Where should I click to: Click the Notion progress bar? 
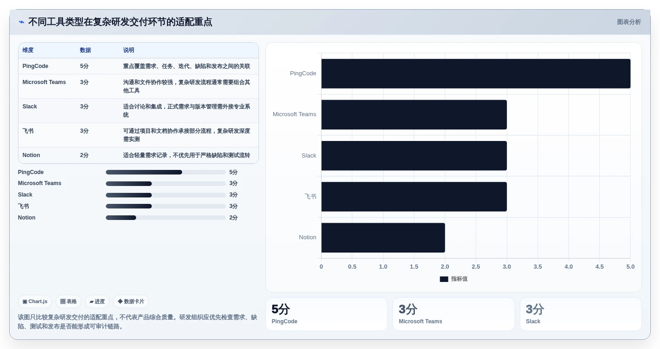pos(166,218)
